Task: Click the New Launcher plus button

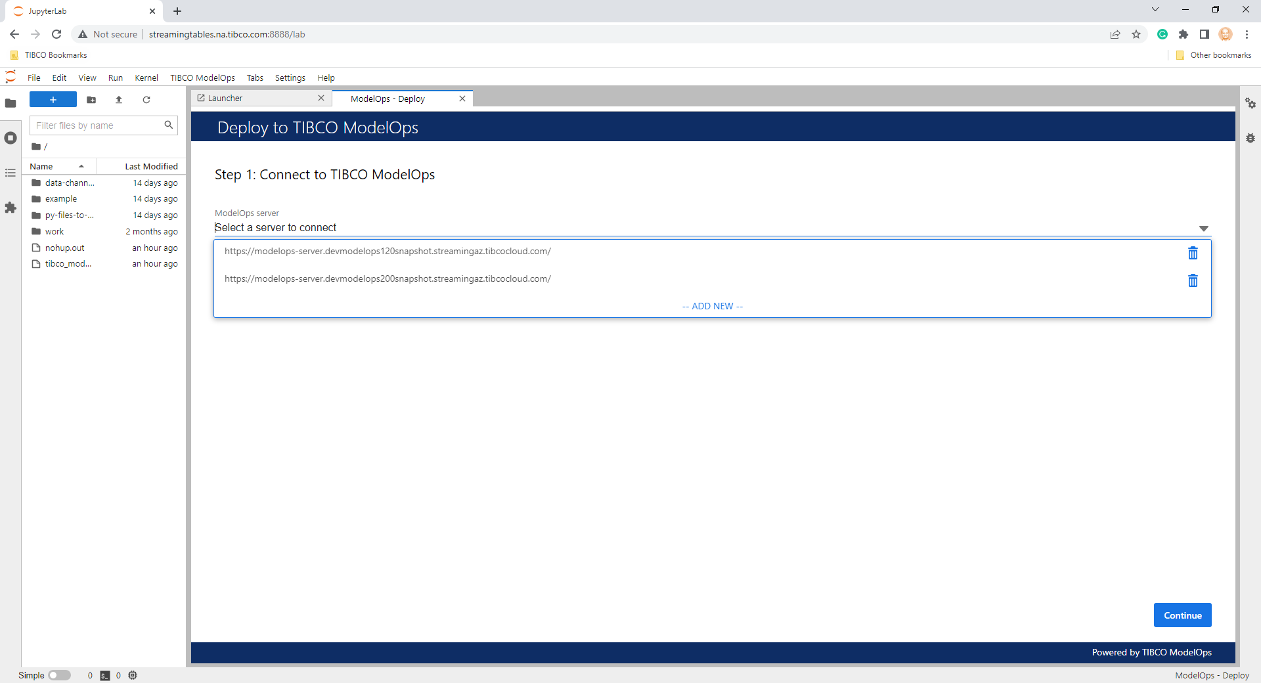Action: [x=53, y=100]
